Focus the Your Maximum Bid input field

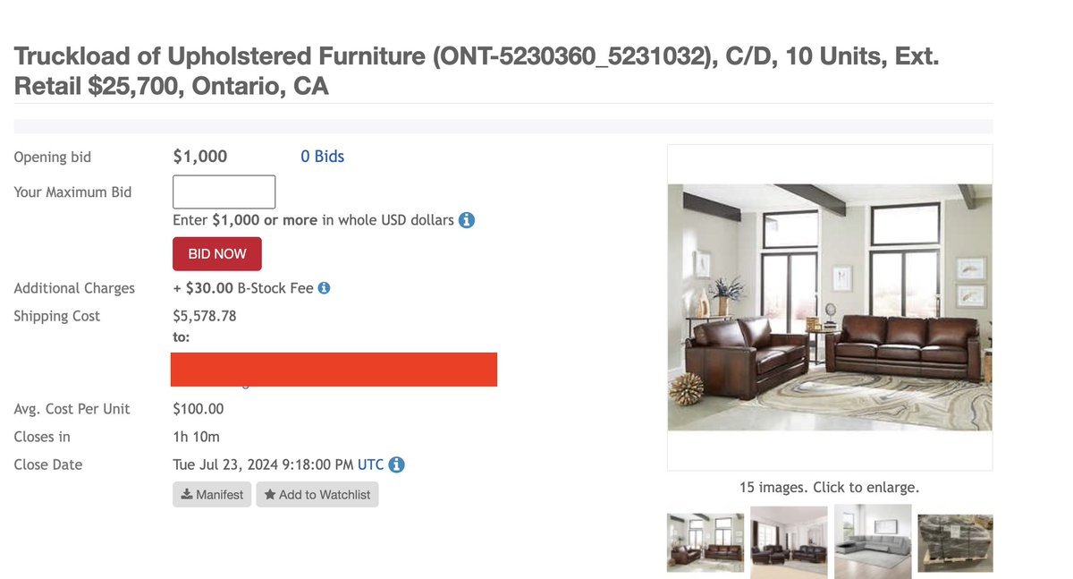[224, 192]
